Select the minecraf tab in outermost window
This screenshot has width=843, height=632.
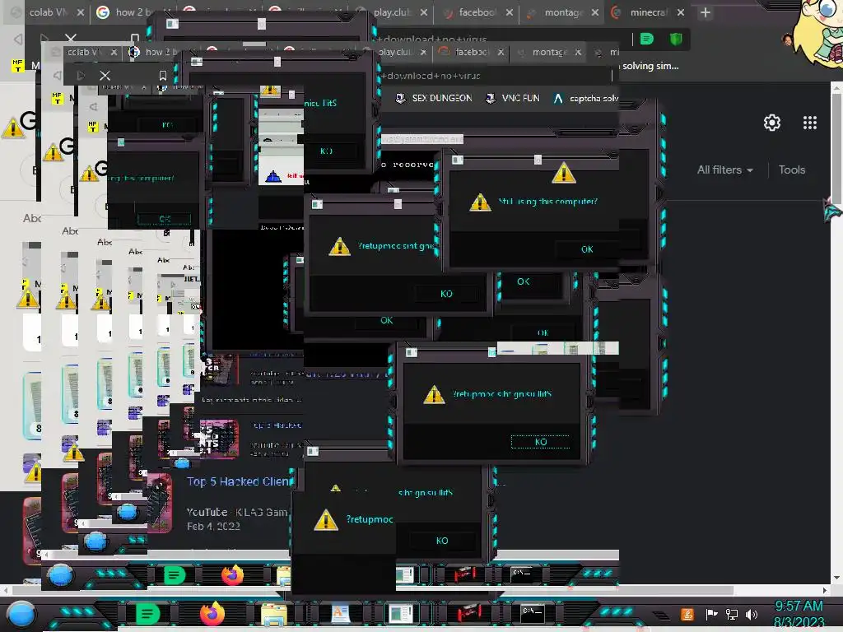(647, 12)
